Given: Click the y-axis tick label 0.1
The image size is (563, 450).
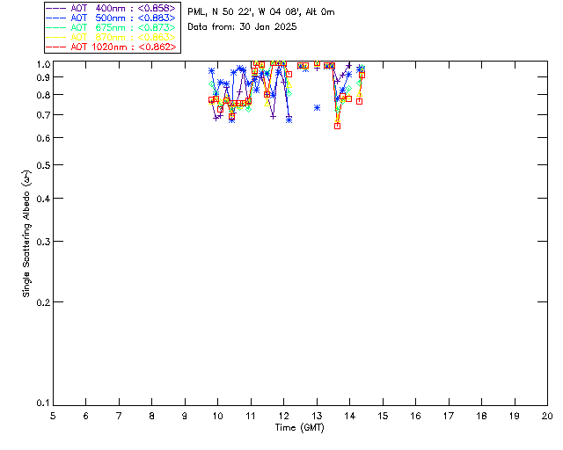Looking at the screenshot, I should (x=40, y=403).
